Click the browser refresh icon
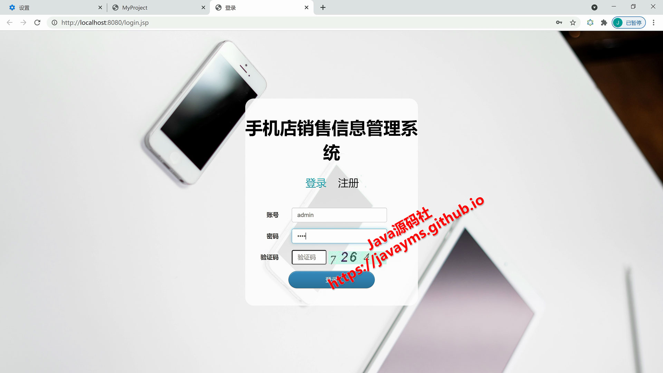The image size is (663, 373). [38, 22]
